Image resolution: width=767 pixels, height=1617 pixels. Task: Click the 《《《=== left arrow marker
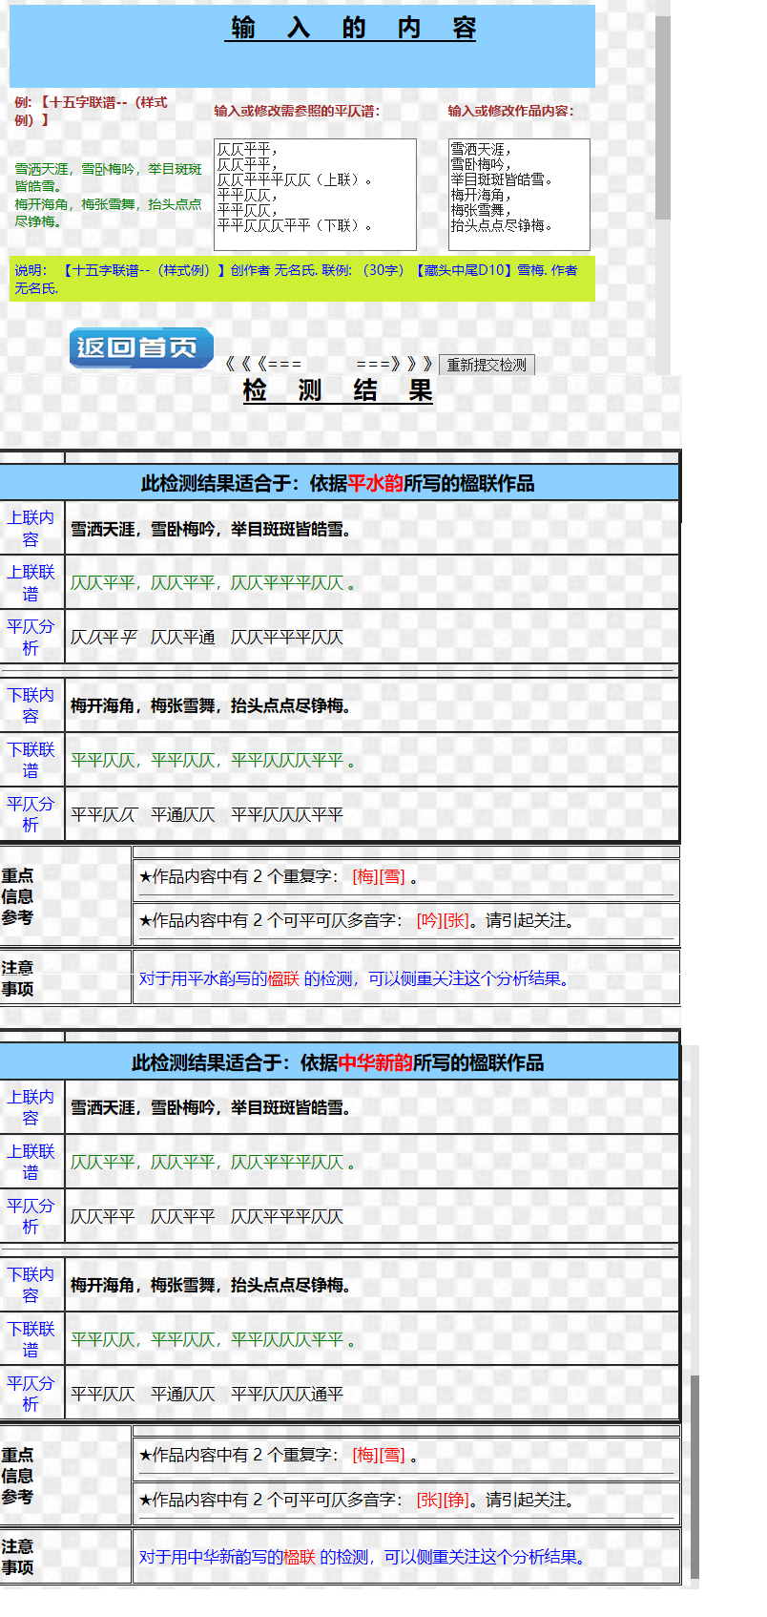[264, 364]
